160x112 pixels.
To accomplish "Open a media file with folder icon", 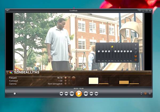I will coord(96,94).
